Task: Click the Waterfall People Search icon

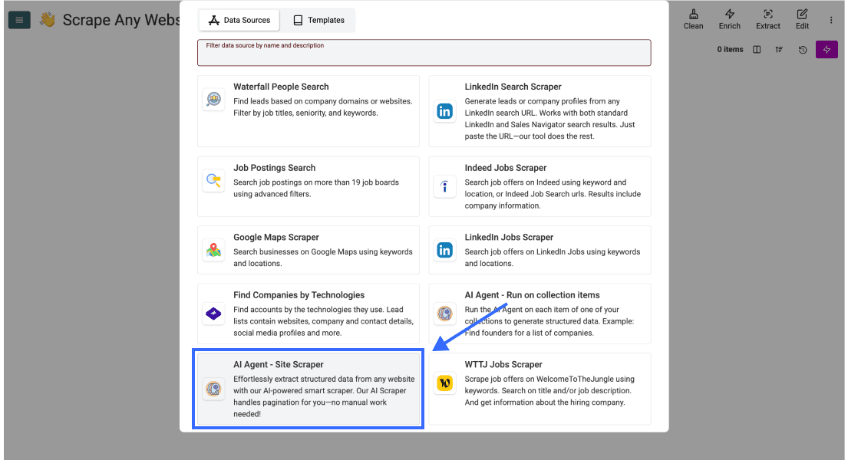Action: [213, 100]
